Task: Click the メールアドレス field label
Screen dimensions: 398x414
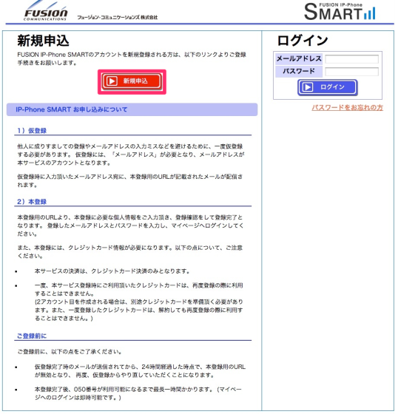Action: click(x=299, y=58)
